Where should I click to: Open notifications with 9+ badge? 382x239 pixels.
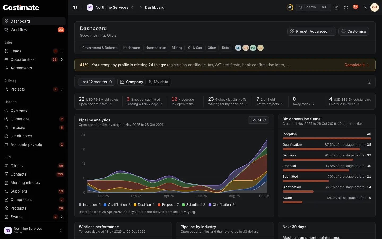point(355,7)
